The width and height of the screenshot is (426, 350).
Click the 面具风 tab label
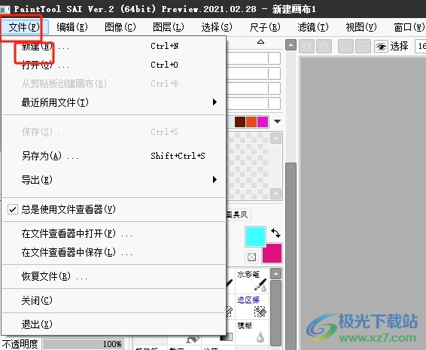(x=237, y=215)
